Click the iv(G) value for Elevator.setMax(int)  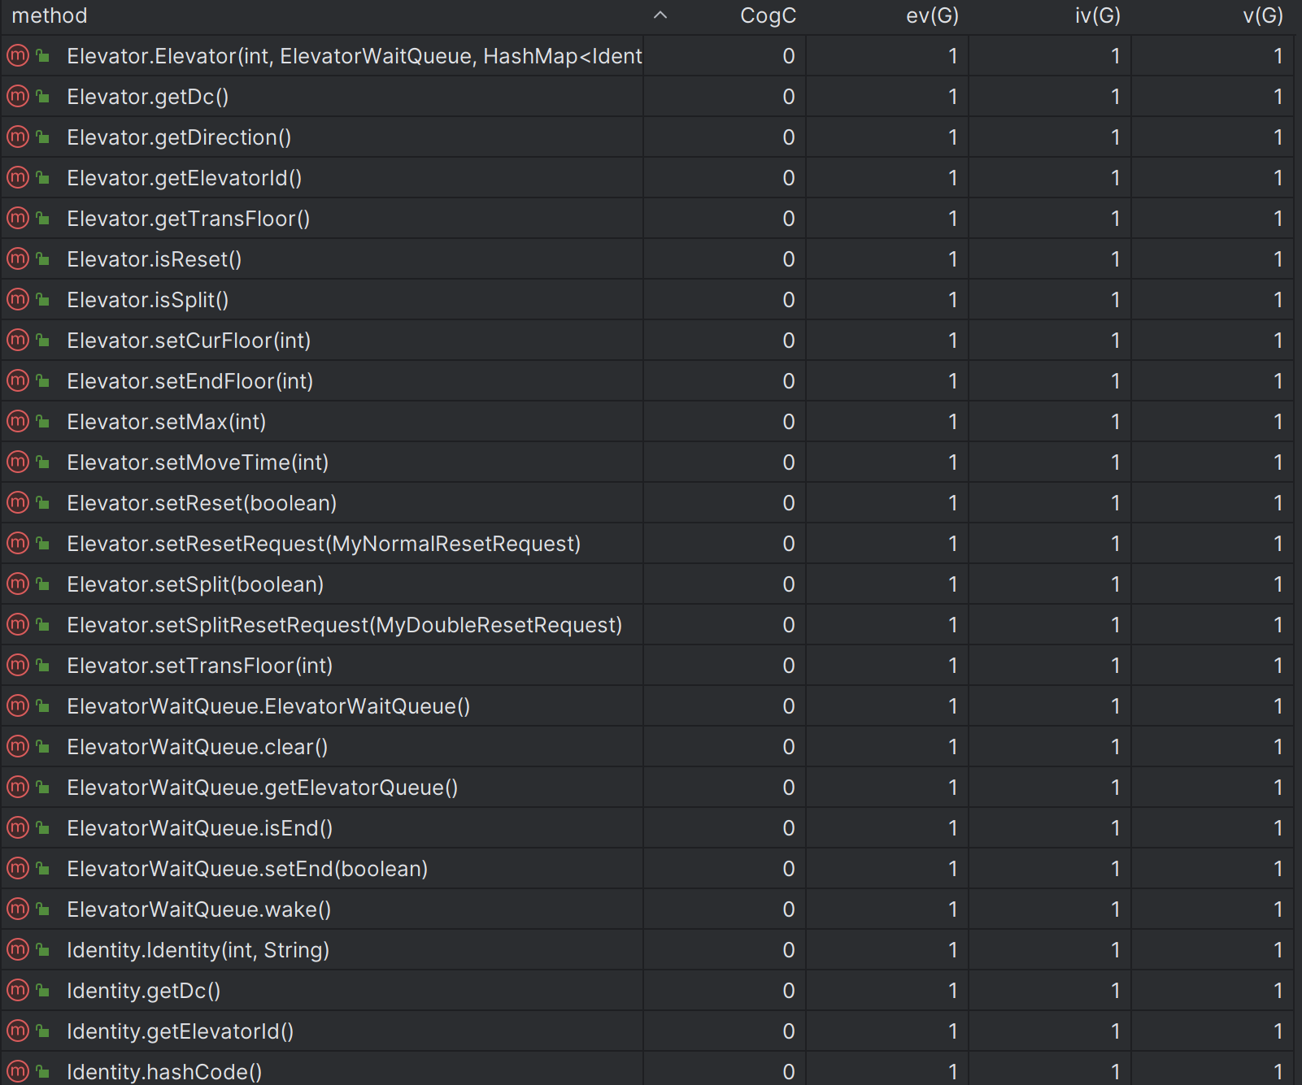[1115, 422]
